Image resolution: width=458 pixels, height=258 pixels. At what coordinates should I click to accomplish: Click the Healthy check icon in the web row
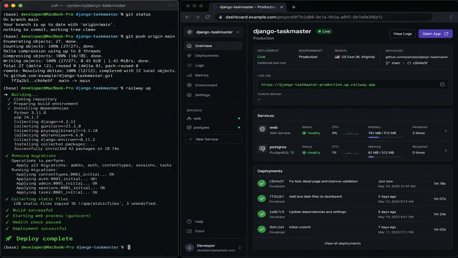pos(304,133)
